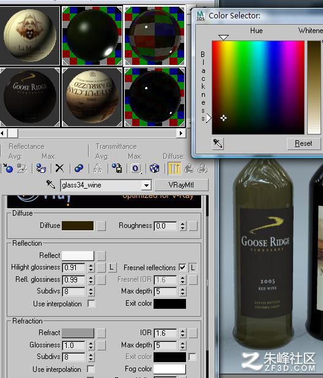Viewport: 323px width, 378px height.
Task: Open the Material ID Channel button
Action: [x=136, y=168]
